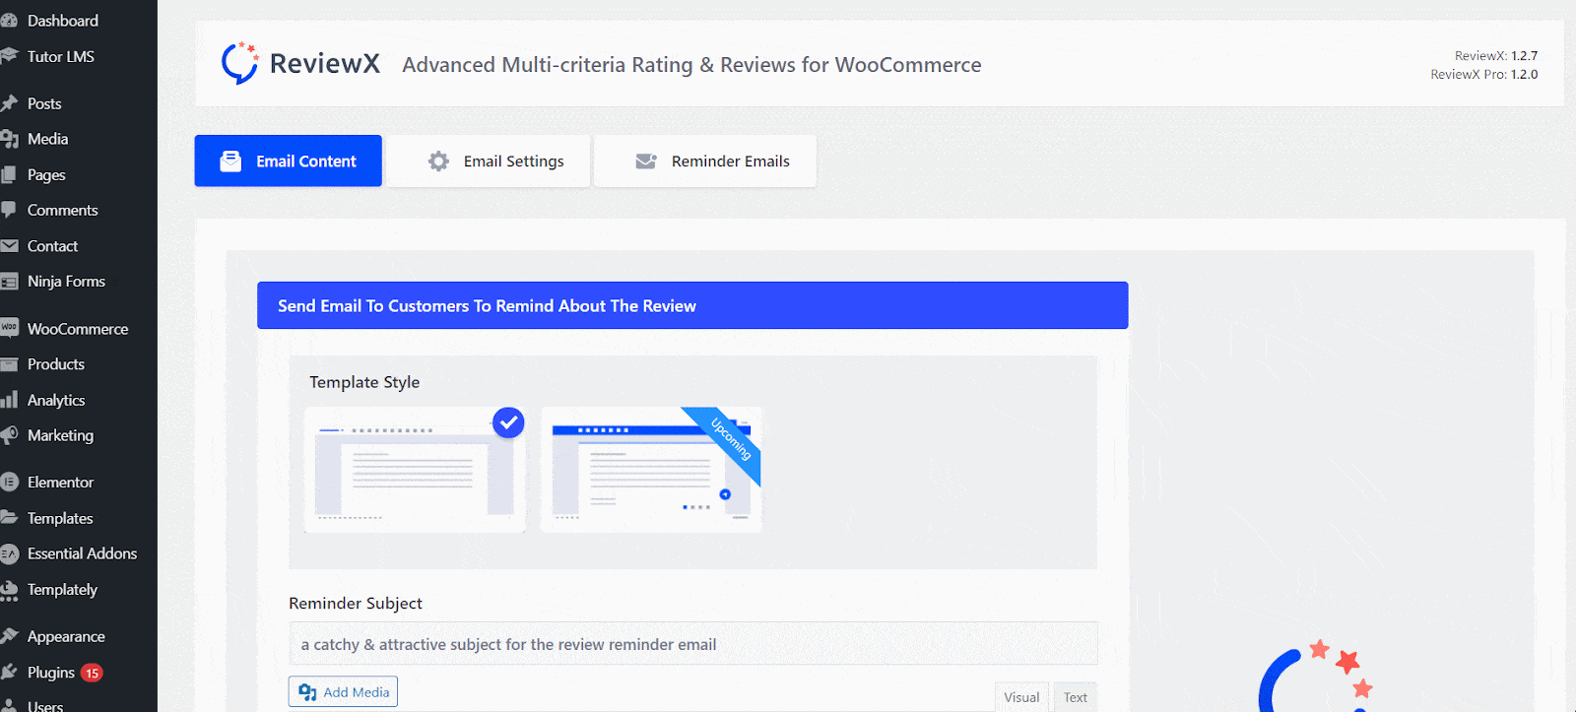Screen dimensions: 1576x712
Task: Click the Templates folder icon
Action: click(10, 518)
